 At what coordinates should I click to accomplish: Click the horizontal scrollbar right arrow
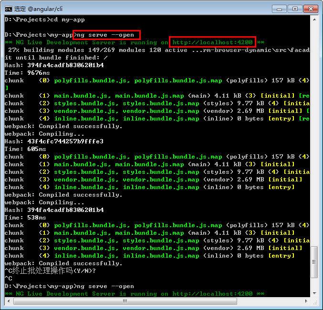306,301
